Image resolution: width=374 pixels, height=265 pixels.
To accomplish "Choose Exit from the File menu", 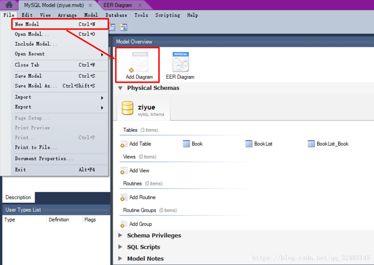I will [59, 170].
